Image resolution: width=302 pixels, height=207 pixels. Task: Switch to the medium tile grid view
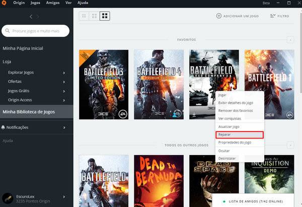point(95,16)
